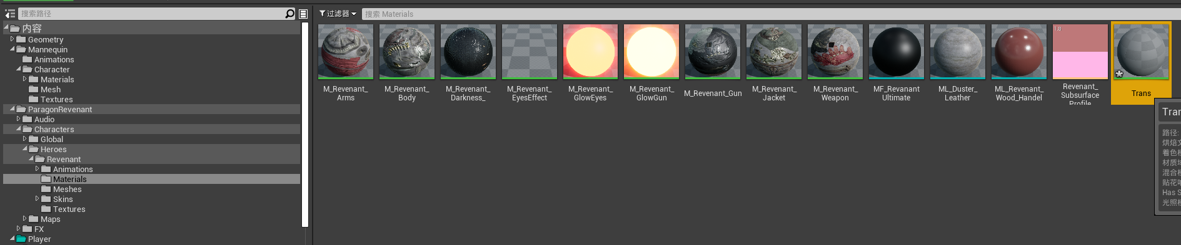Screen dimensions: 1181x245
Task: Select M_Revenant_Weapon material thumbnail
Action: coord(835,52)
